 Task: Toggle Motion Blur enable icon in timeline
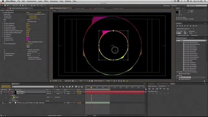[72, 87]
